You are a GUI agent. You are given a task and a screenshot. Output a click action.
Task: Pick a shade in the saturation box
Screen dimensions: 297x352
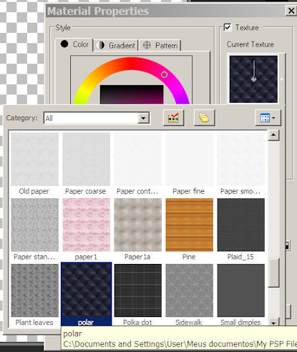[132, 94]
